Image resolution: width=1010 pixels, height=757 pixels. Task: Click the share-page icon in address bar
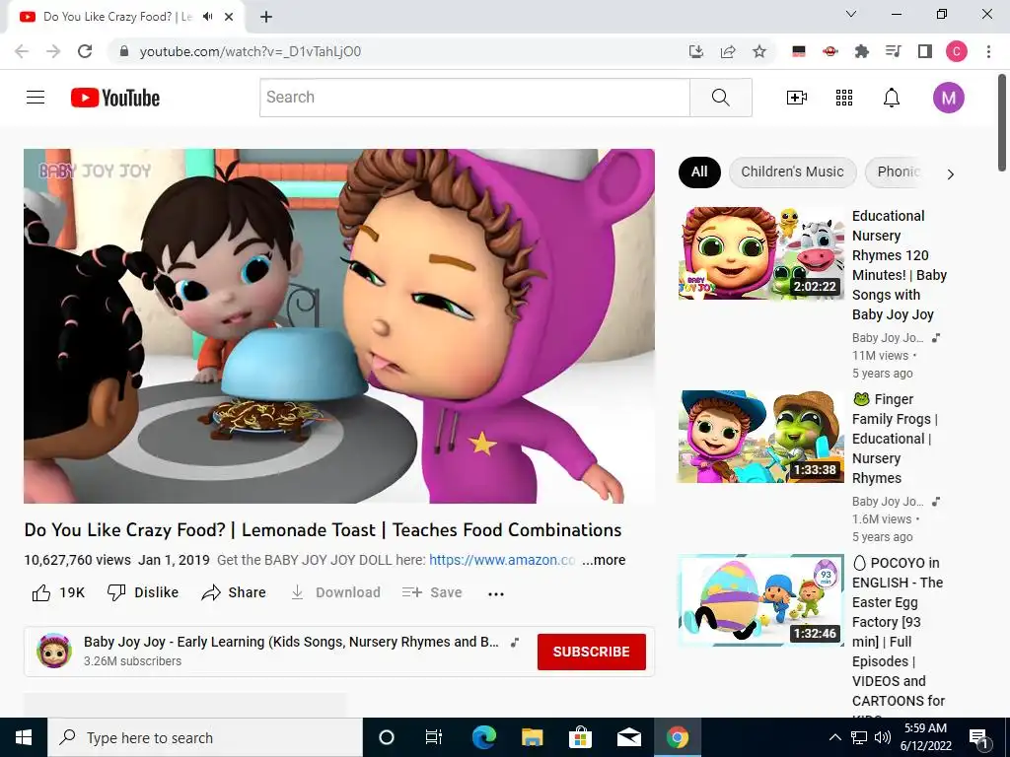point(728,51)
